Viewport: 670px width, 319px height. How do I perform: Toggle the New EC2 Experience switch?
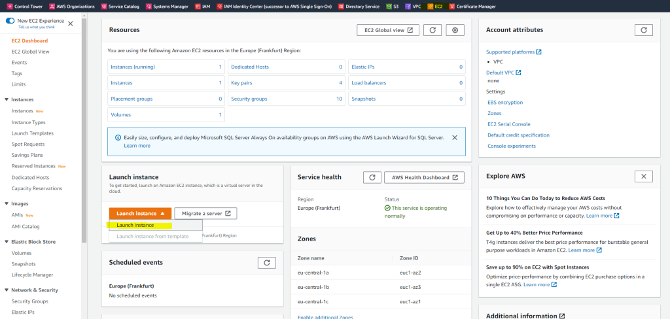pos(10,21)
